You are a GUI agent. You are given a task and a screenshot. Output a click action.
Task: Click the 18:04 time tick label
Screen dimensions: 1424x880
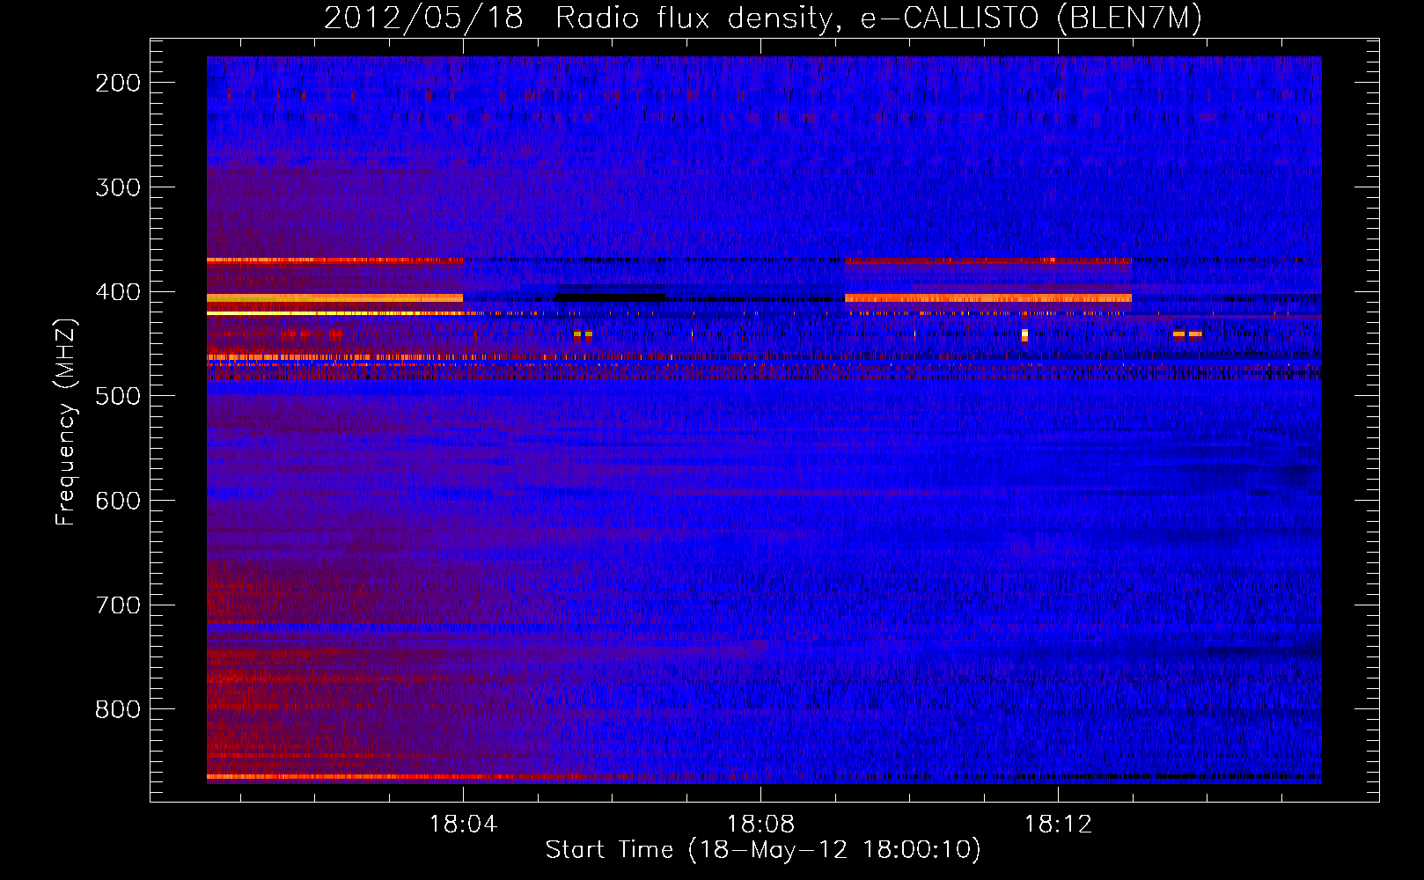click(463, 825)
